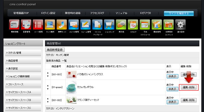The width and height of the screenshot is (204, 112).
Task: Open the メルマガ管理 mail magazine icon
Action: pos(73,24)
